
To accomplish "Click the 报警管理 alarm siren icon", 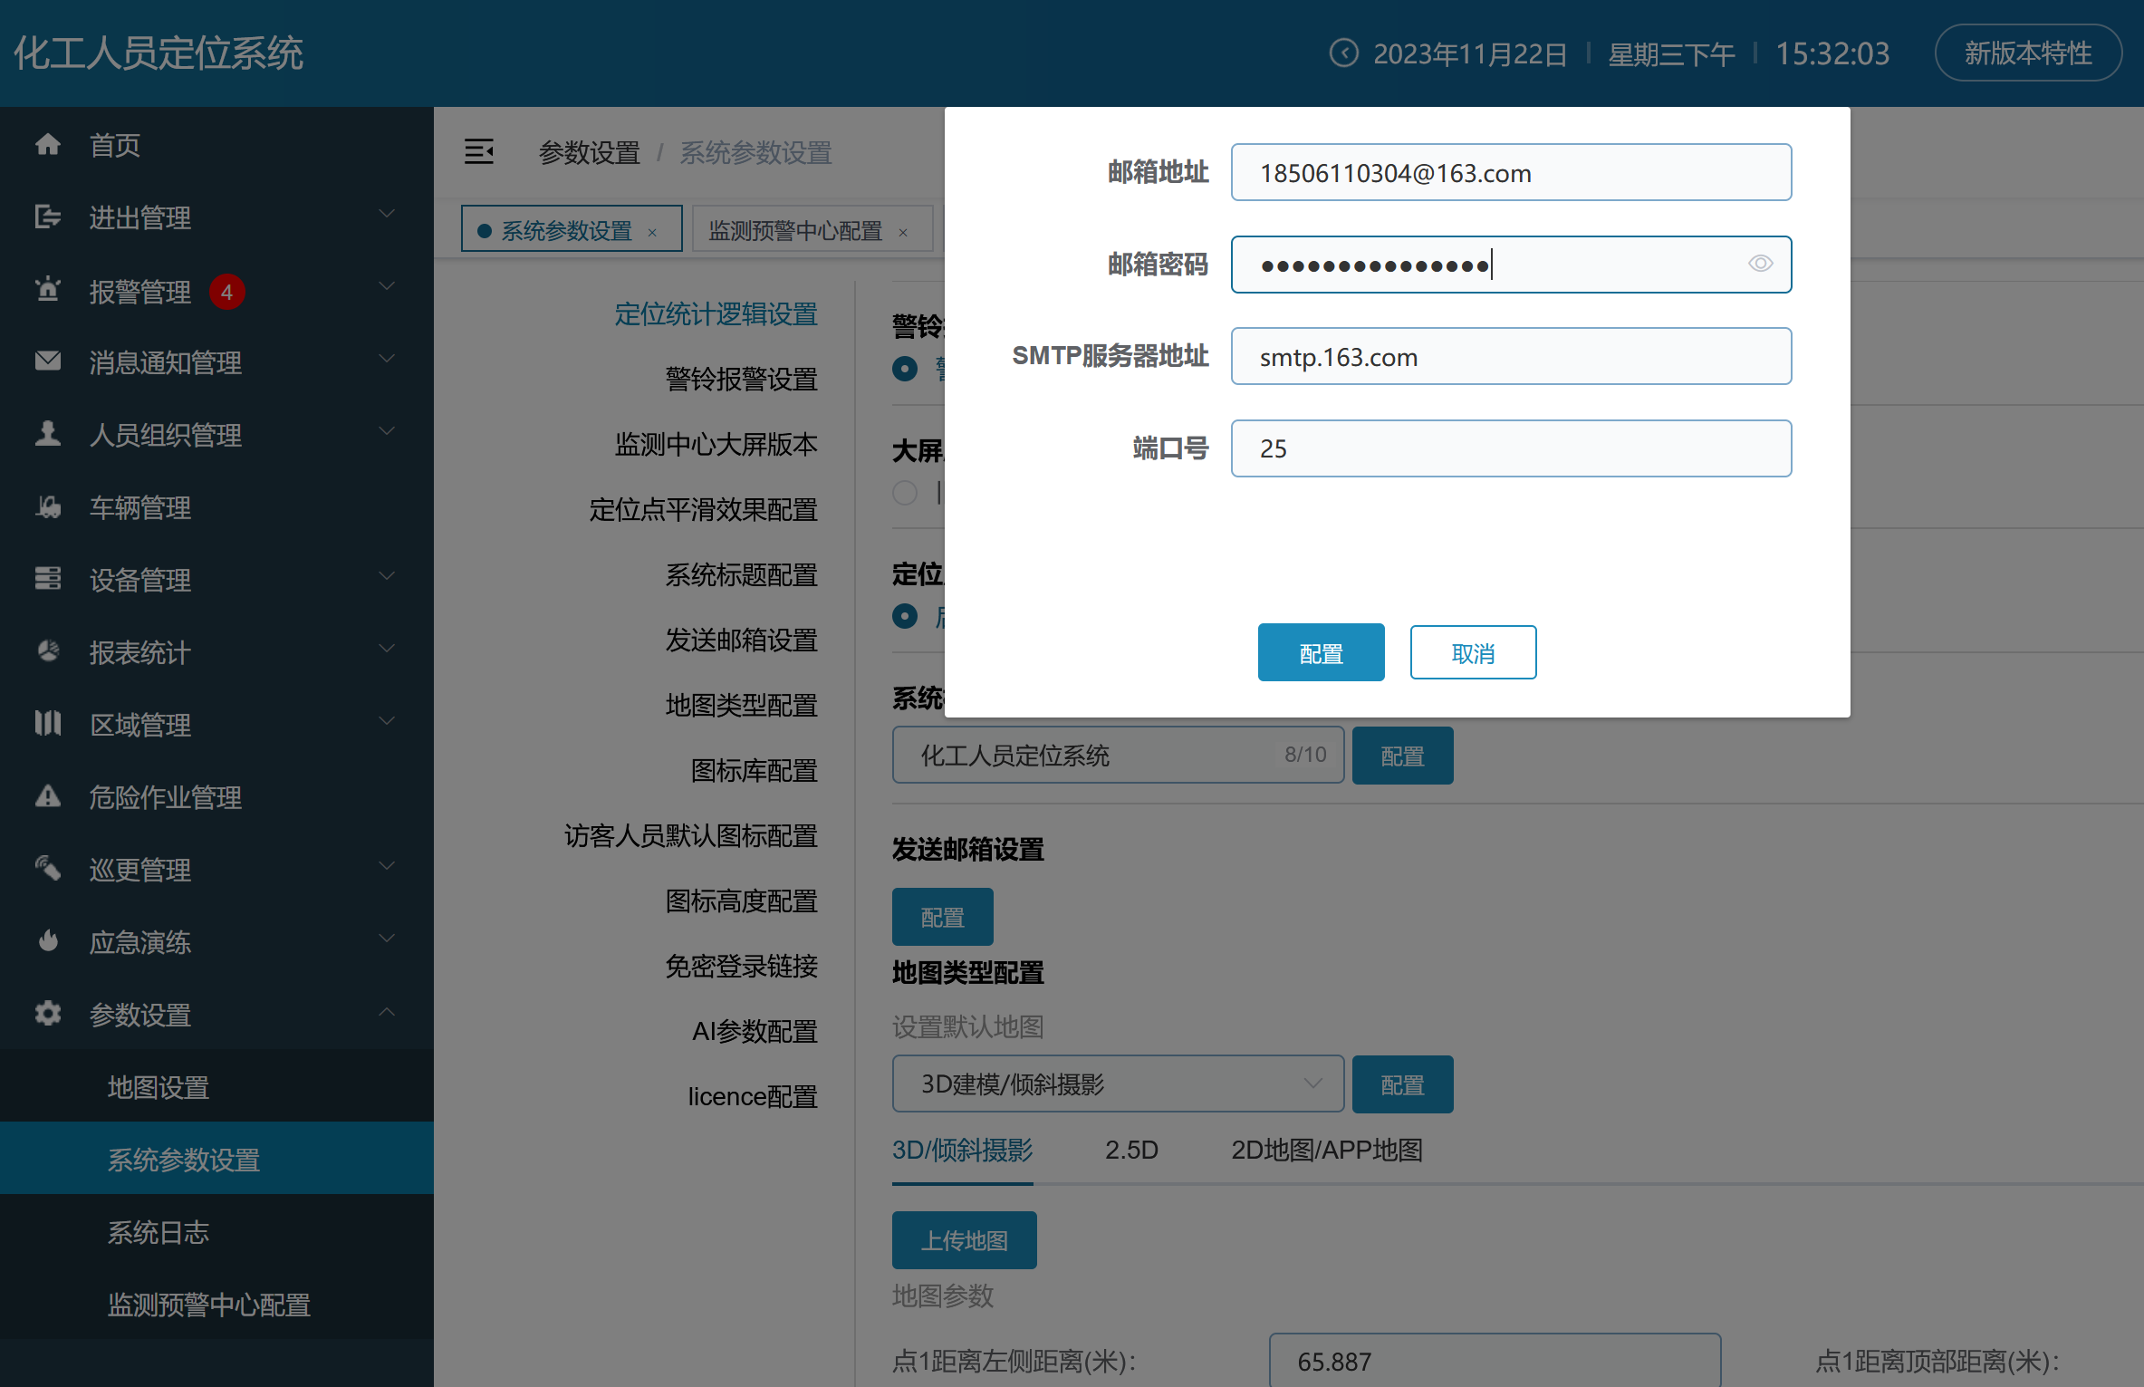I will pos(48,290).
